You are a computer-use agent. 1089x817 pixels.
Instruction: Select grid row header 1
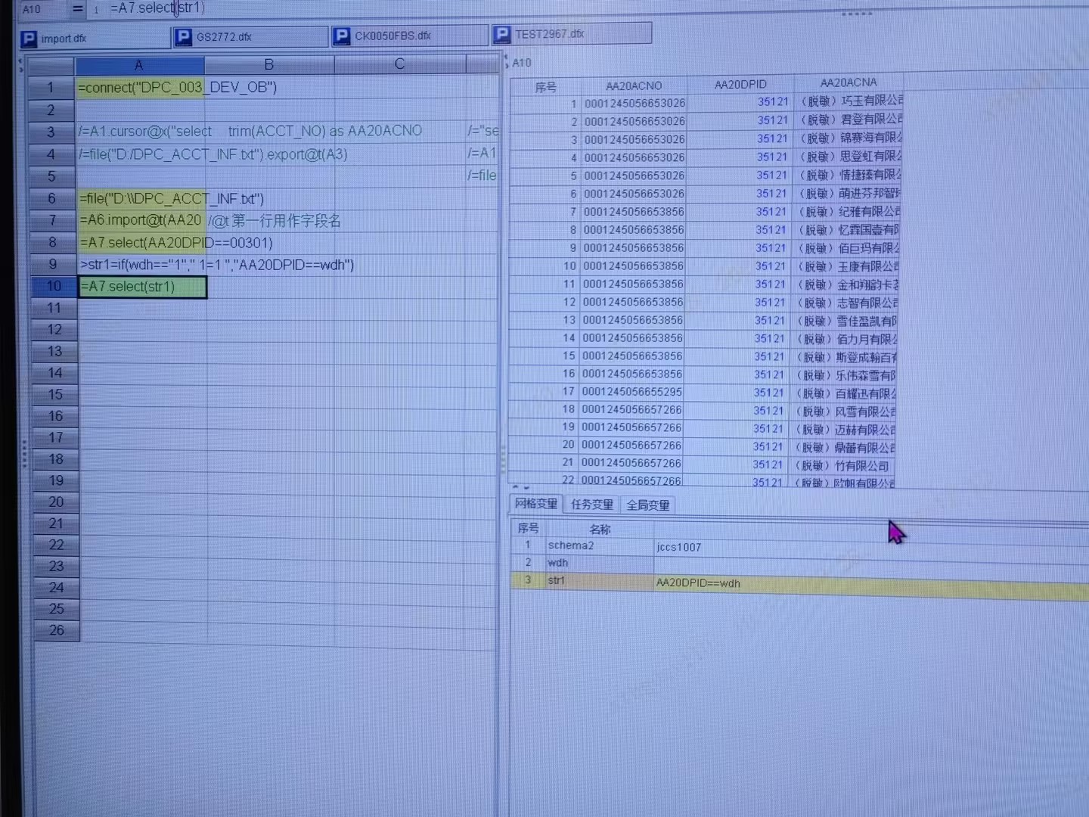coord(51,87)
